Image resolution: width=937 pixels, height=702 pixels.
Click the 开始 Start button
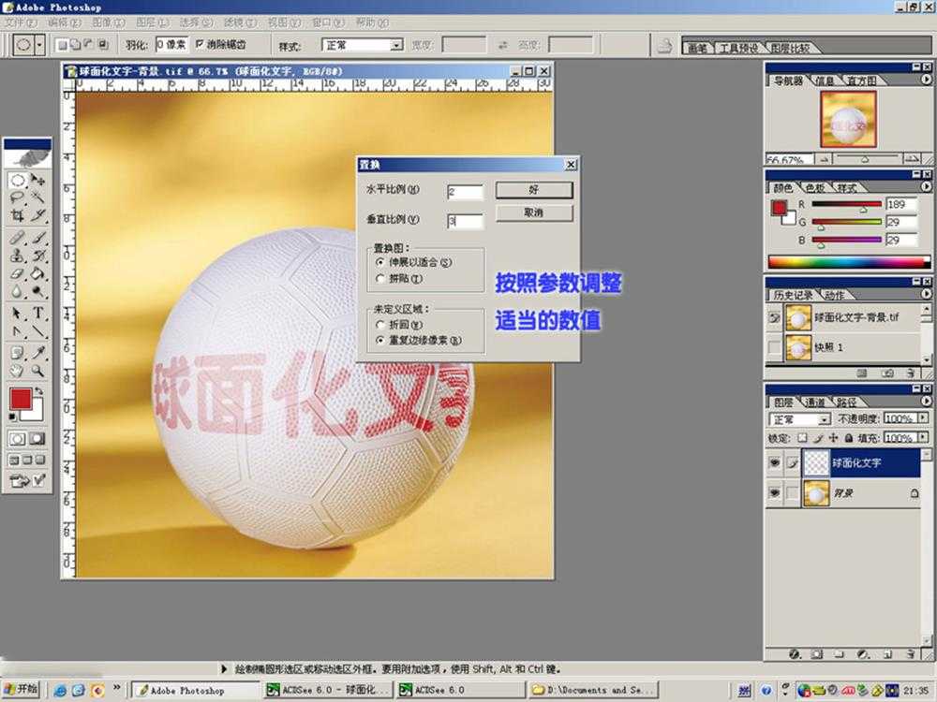click(21, 690)
